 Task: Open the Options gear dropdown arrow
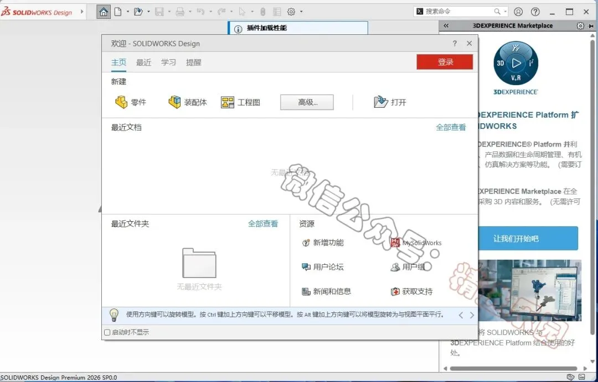pyautogui.click(x=301, y=12)
